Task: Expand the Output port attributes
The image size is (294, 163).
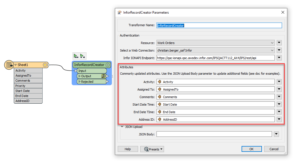Action: 79,76
